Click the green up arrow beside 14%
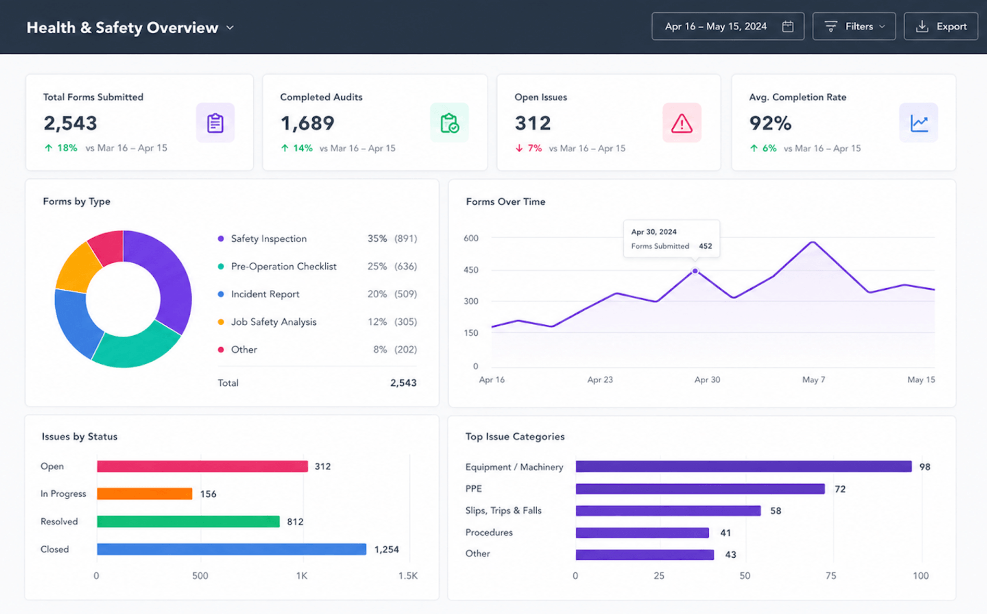The width and height of the screenshot is (987, 614). 285,148
